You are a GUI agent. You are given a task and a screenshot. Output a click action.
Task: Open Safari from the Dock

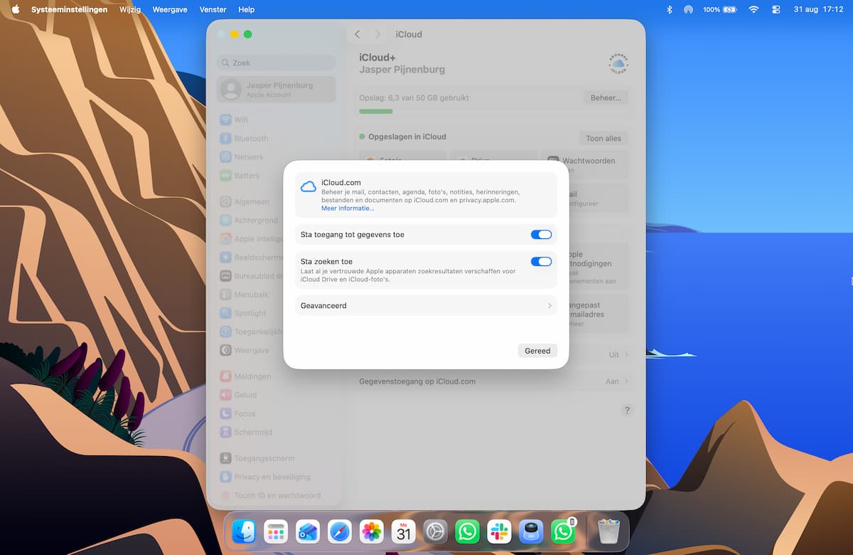(340, 532)
